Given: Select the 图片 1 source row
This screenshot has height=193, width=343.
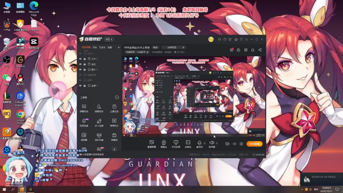Looking at the screenshot, I should click(99, 69).
